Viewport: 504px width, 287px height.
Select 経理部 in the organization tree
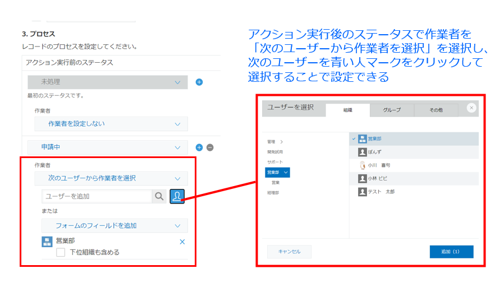(x=273, y=193)
